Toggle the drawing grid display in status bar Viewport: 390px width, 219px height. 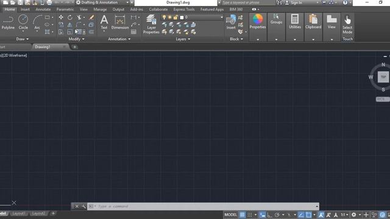242,215
